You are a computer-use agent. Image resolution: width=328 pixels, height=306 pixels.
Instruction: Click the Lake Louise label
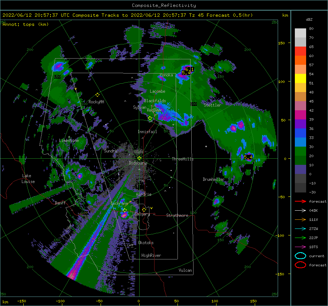28,179
